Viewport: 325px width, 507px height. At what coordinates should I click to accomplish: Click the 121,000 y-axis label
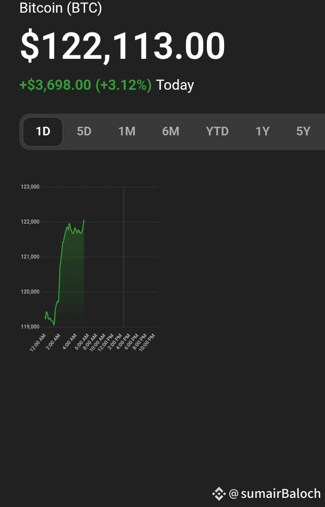[x=30, y=257]
